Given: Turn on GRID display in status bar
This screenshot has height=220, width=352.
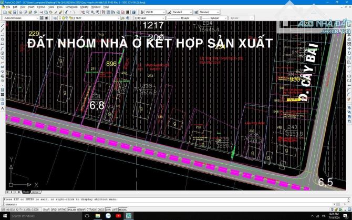Looking at the screenshot, I should [53, 209].
